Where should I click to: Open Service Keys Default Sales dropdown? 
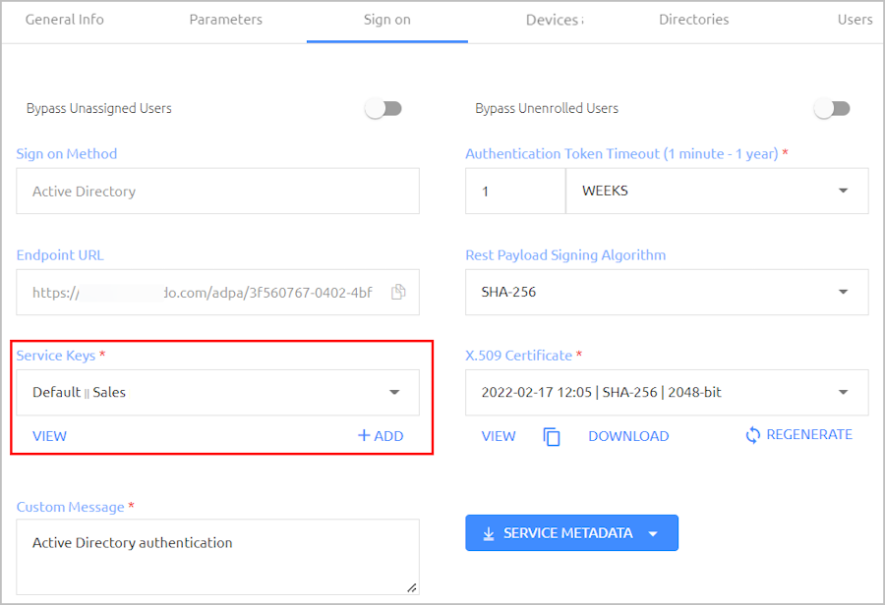pos(217,393)
